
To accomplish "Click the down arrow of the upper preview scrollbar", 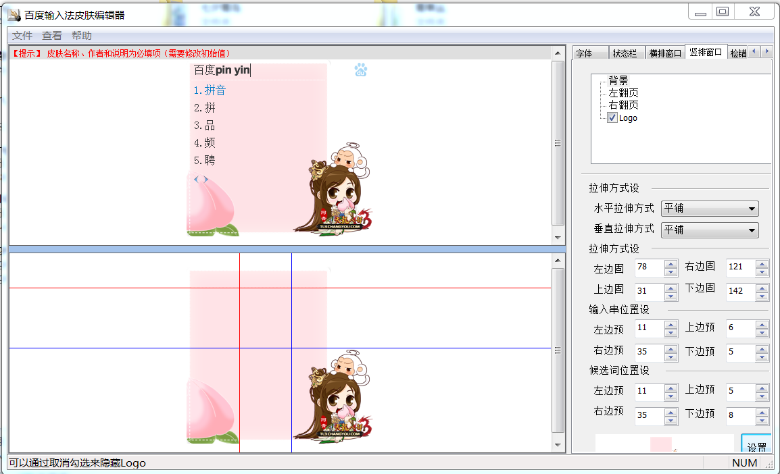I will pos(558,238).
